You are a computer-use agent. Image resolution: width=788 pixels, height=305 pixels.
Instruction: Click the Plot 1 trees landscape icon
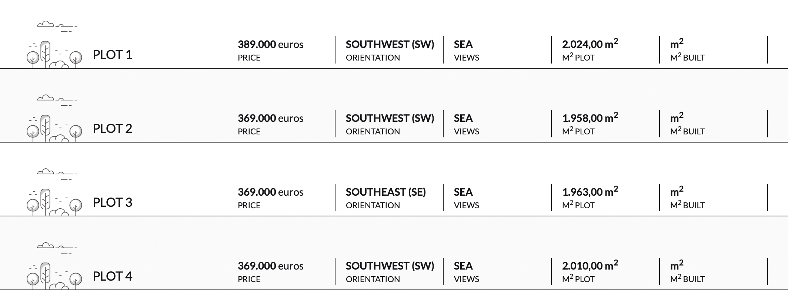click(x=54, y=55)
